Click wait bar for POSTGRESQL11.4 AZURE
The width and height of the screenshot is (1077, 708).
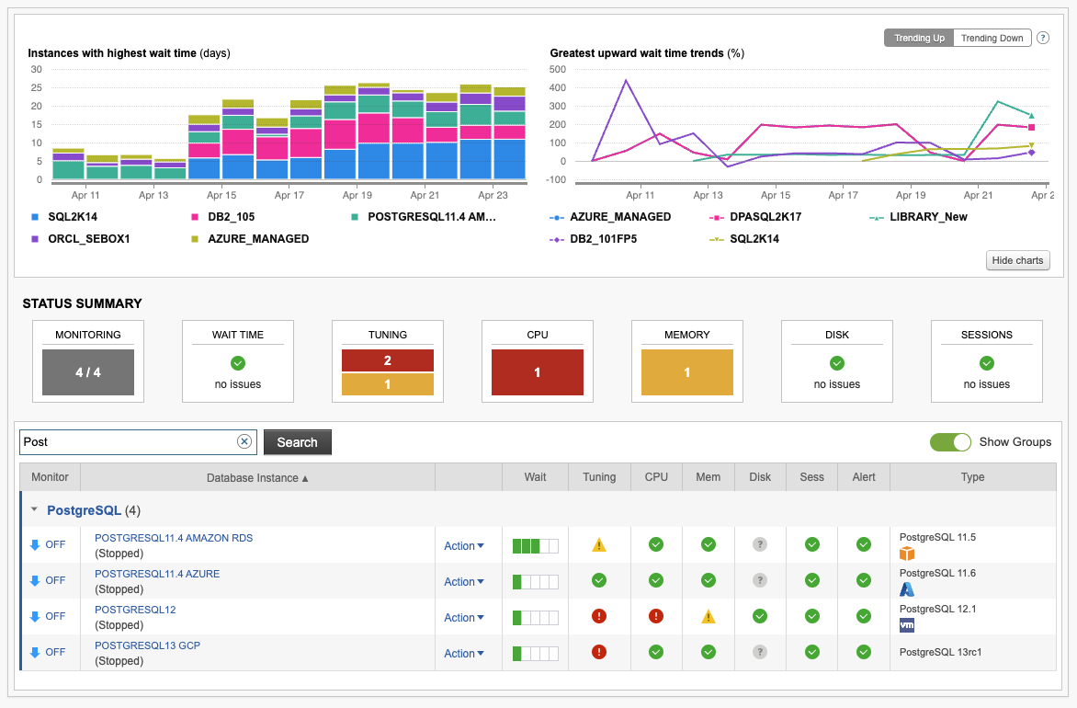(x=535, y=581)
